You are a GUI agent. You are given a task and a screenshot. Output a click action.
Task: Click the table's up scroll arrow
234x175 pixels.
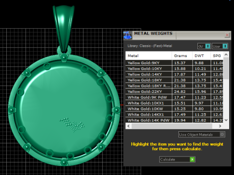pos(226,55)
